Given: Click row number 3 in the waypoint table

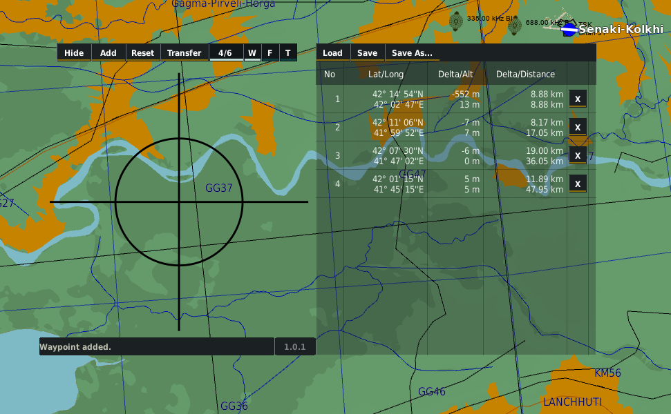Looking at the screenshot, I should click(x=338, y=155).
